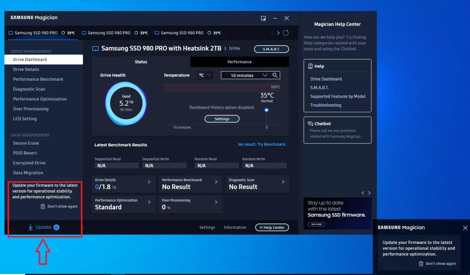Switch to the Performance tab
The height and width of the screenshot is (275, 470).
(x=239, y=62)
